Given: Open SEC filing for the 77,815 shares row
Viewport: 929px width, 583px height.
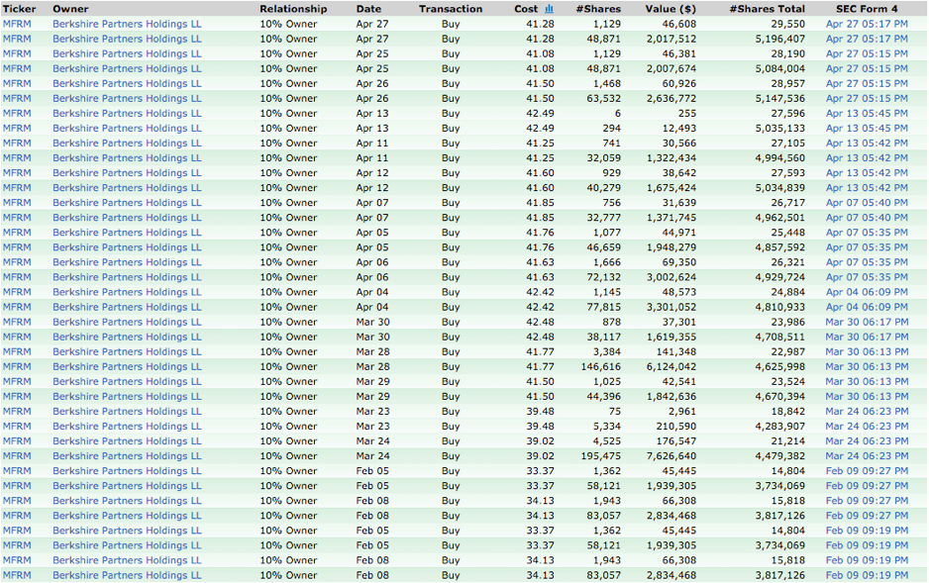Looking at the screenshot, I should pos(867,307).
